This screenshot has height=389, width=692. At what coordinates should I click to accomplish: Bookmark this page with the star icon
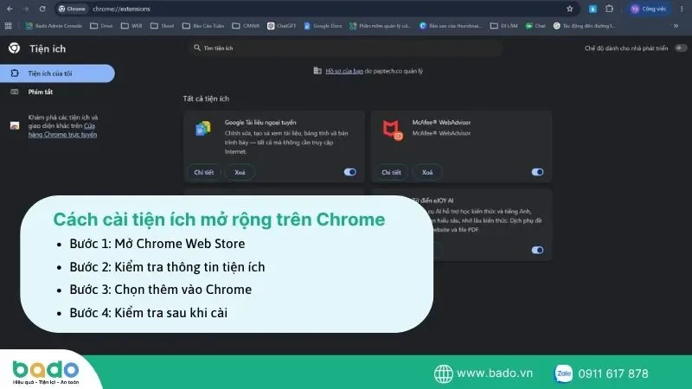[x=570, y=9]
